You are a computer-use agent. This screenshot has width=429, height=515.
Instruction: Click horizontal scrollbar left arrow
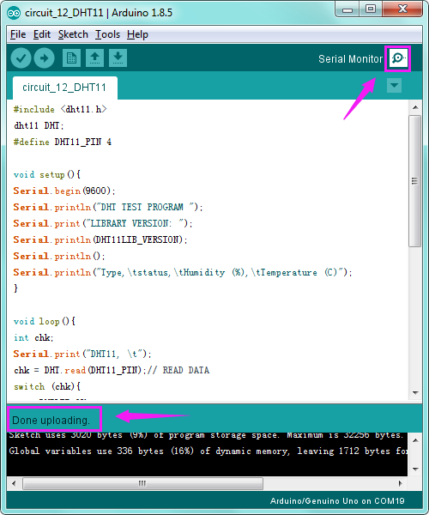[14, 483]
